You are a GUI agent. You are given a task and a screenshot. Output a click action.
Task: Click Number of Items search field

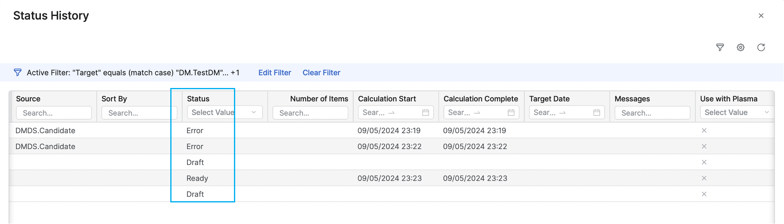click(x=310, y=113)
